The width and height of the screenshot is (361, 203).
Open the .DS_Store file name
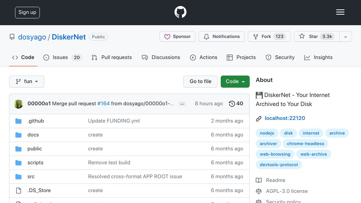point(39,190)
